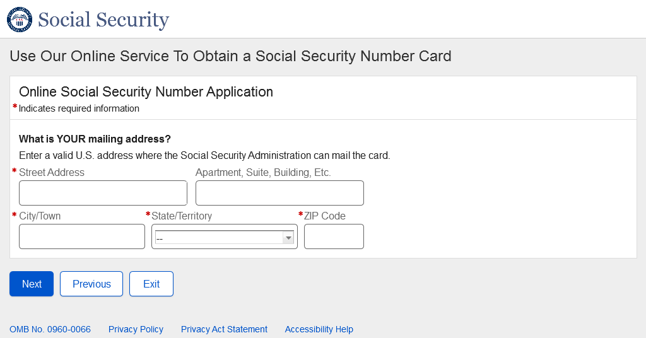Open the Accessibility Help link

tap(319, 329)
